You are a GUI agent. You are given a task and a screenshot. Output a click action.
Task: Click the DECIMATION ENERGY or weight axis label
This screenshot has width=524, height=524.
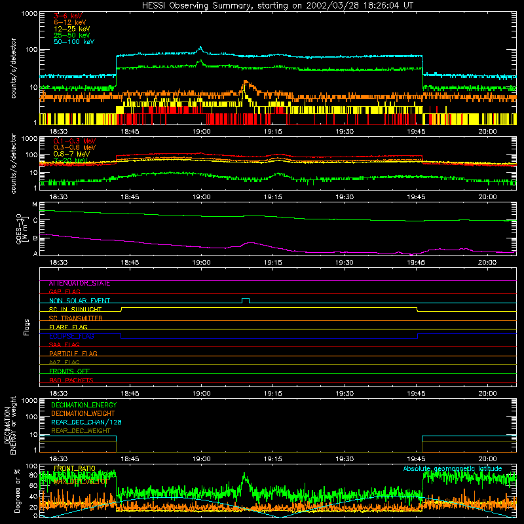tap(10, 425)
